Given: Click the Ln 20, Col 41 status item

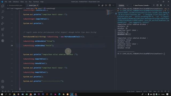Looking at the screenshot, I should pyautogui.click(x=131, y=91).
